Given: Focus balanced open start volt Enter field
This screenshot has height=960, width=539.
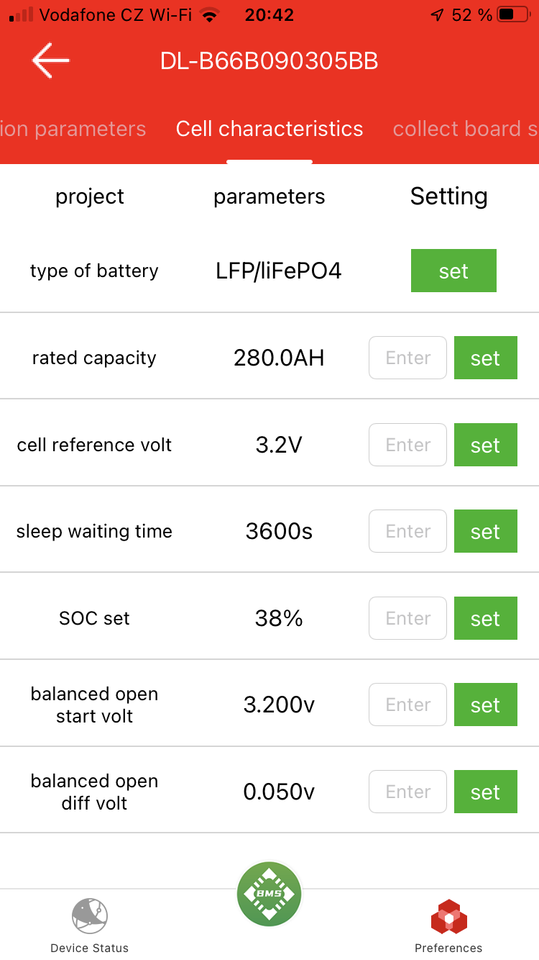Looking at the screenshot, I should point(407,705).
